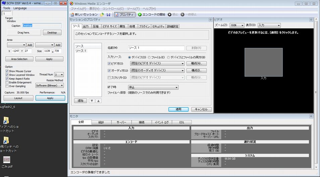
Task: Click the encoder window vertical scrollbar
Action: tap(316, 93)
